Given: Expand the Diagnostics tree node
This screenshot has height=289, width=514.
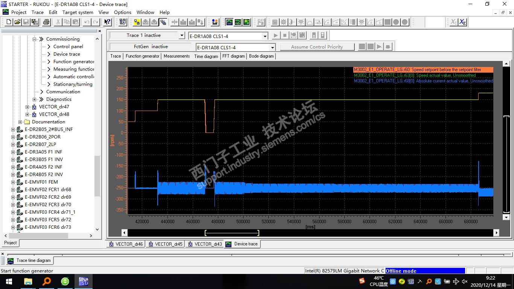Looking at the screenshot, I should 34,99.
